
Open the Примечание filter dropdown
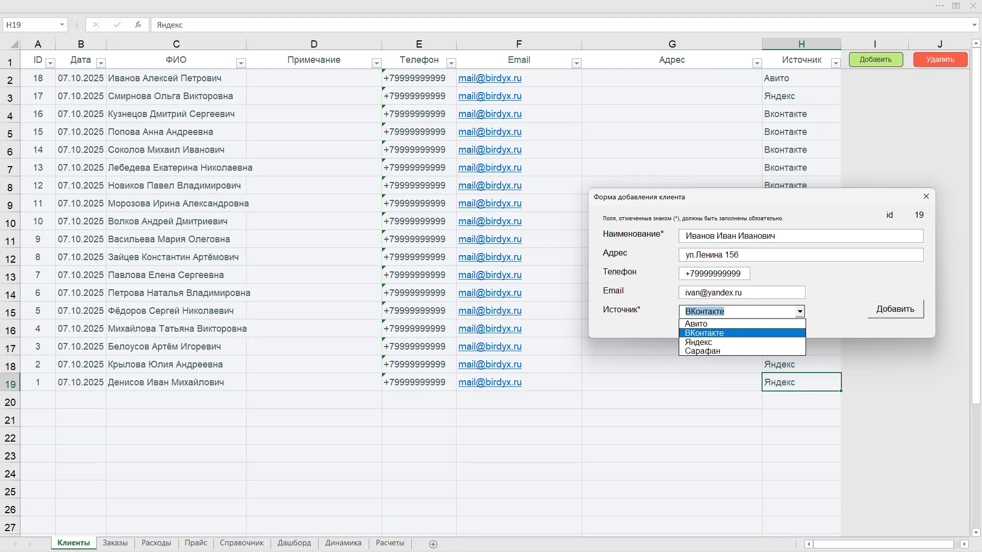pos(376,63)
